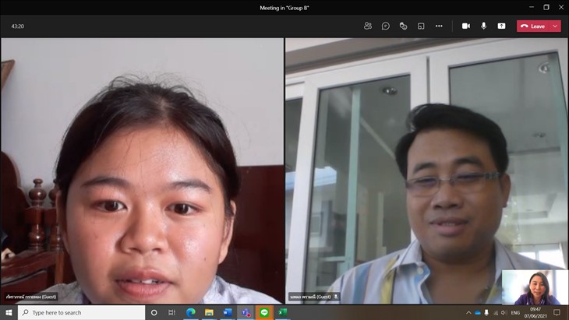
Task: Expand the Leave button dropdown arrow
Action: [x=555, y=26]
